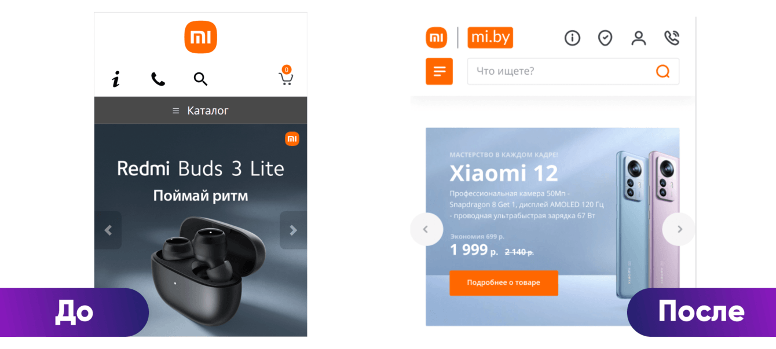Click the circled info icon in the new header
The height and width of the screenshot is (349, 776).
coord(572,38)
